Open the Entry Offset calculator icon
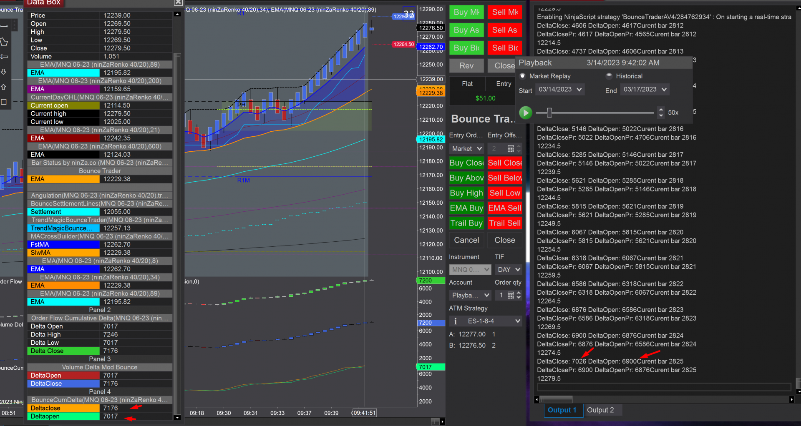 (511, 148)
